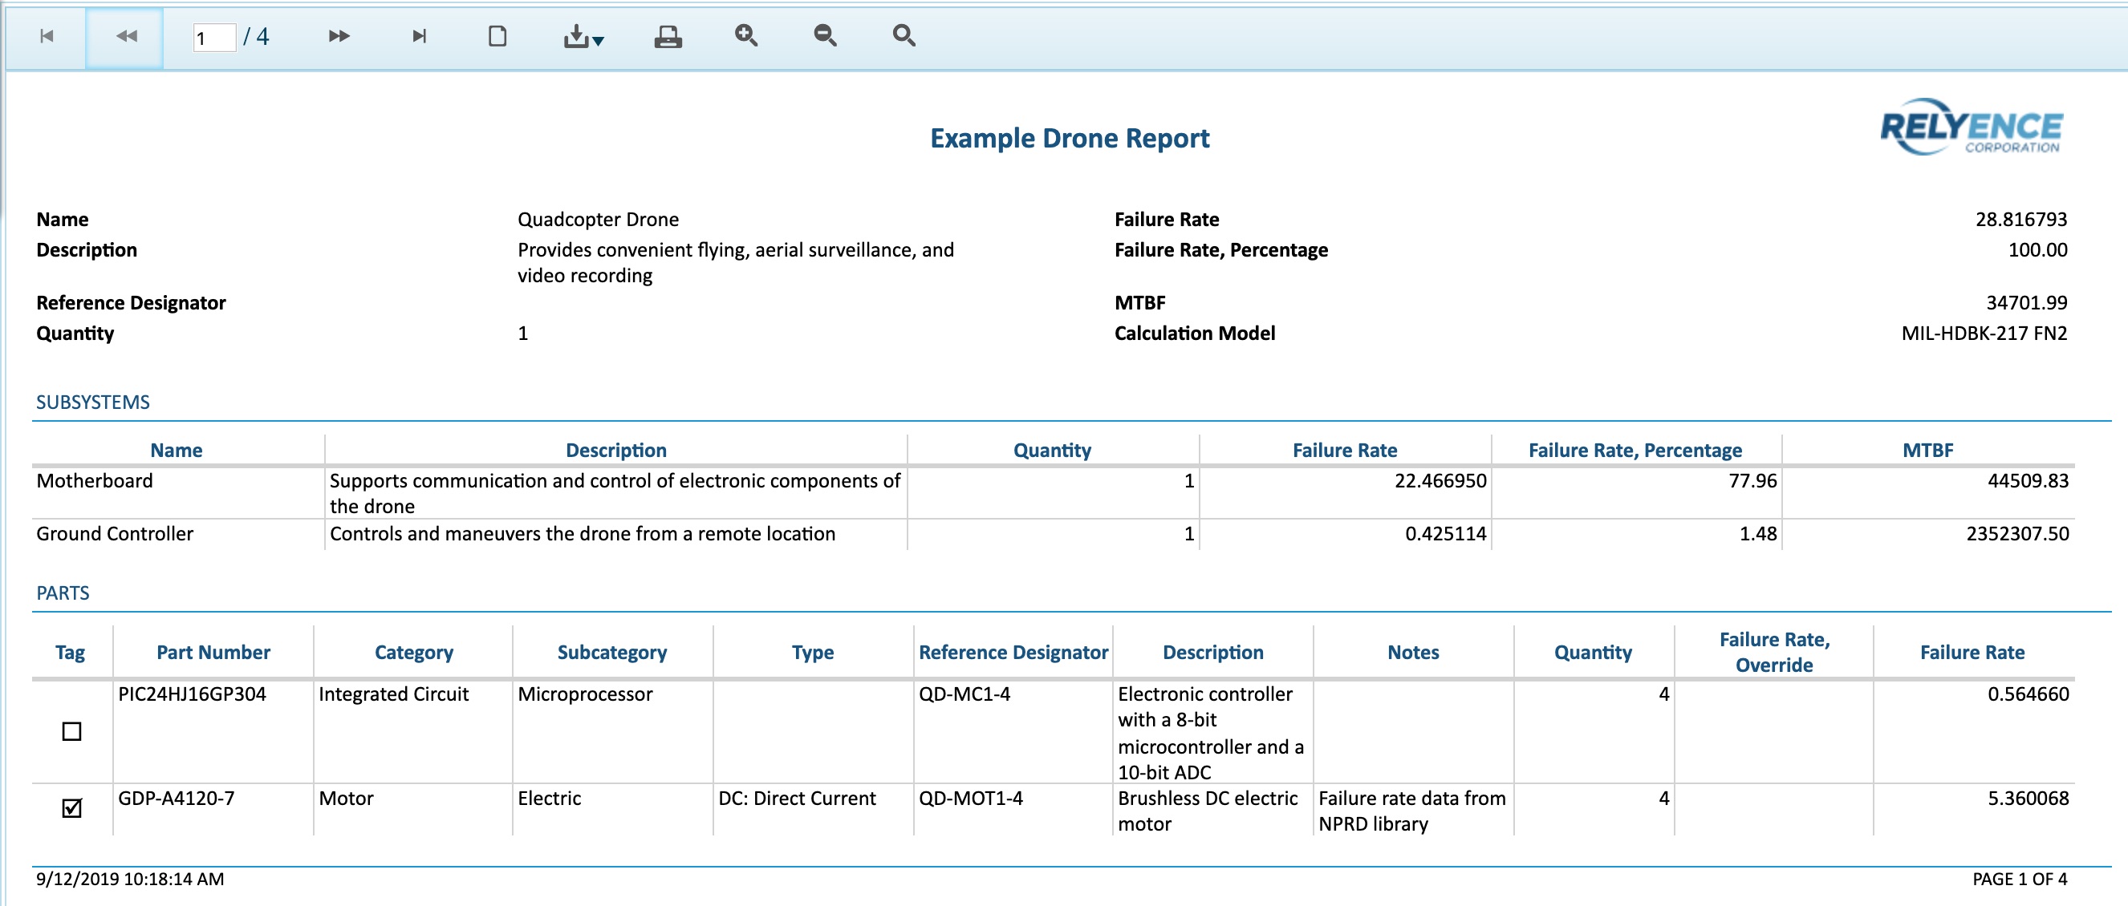Image resolution: width=2128 pixels, height=906 pixels.
Task: Jump to the last report page
Action: 419,36
